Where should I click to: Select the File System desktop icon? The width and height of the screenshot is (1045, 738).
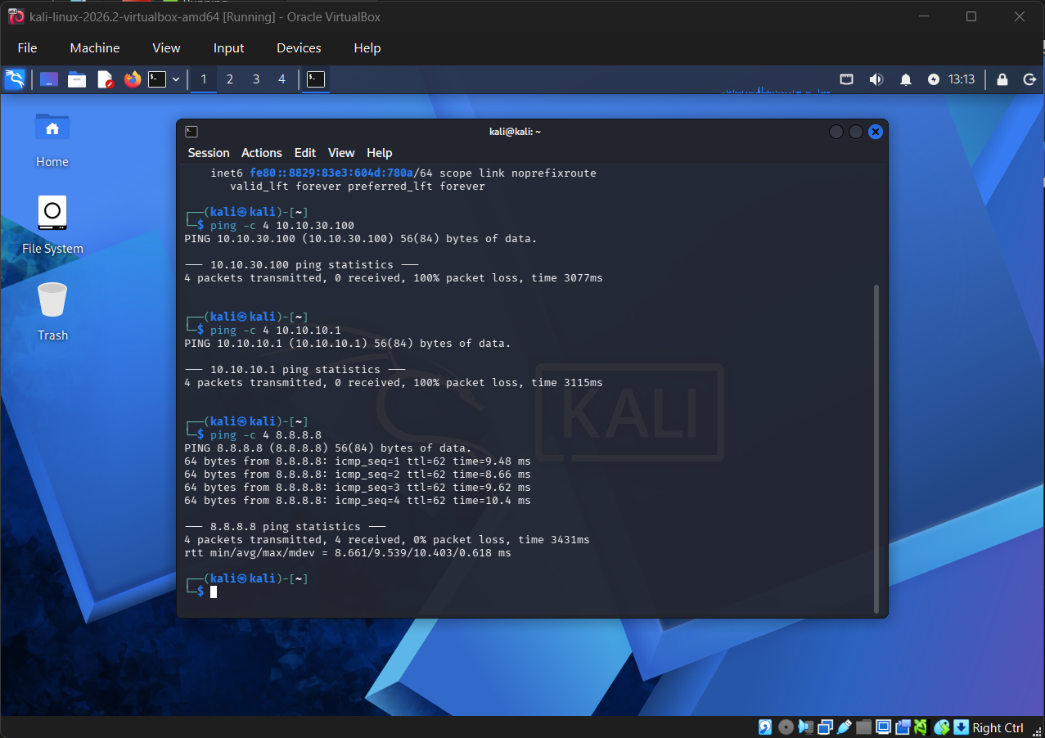click(52, 225)
